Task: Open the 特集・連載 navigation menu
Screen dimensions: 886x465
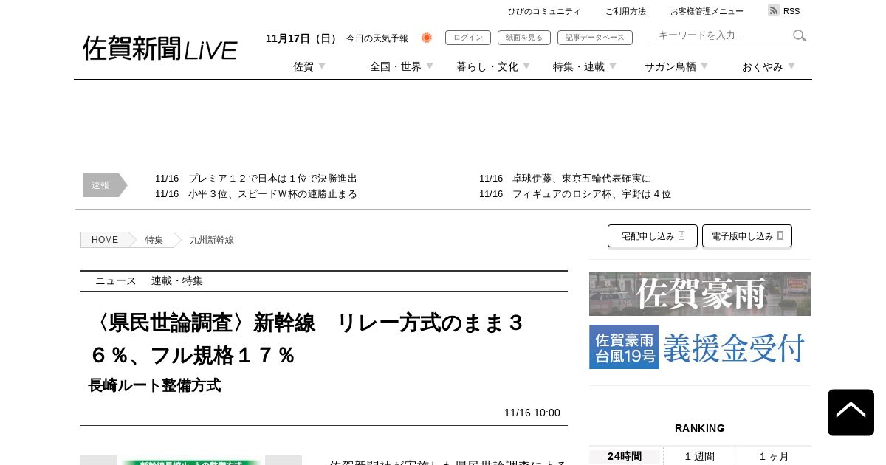Action: pos(579,66)
